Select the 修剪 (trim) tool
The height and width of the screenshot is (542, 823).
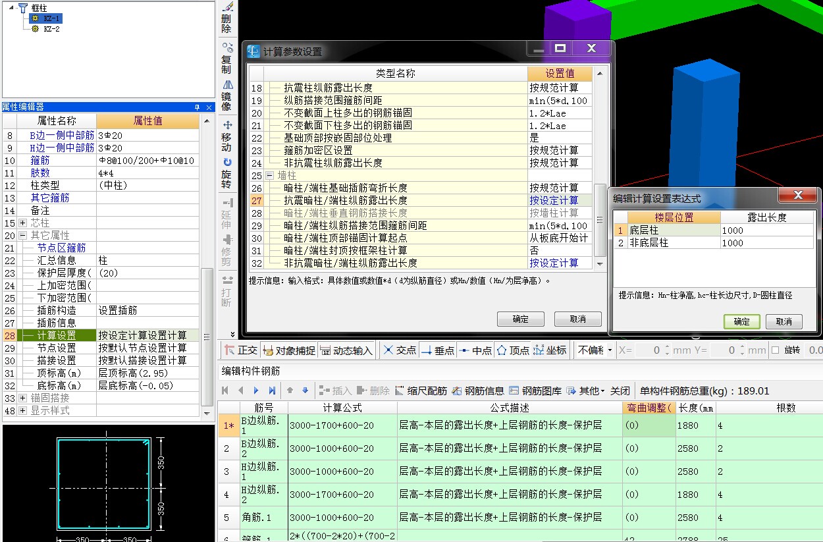[227, 250]
